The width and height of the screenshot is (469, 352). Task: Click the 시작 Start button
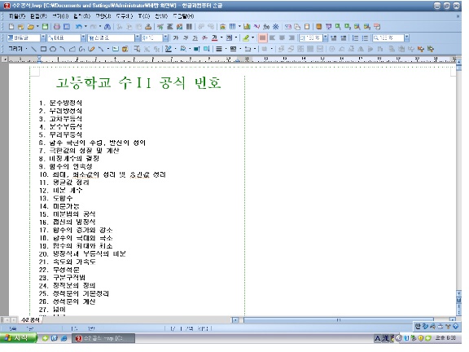18,338
